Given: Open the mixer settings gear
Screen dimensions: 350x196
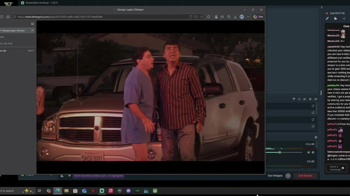Looking at the screenshot, I should pos(316,137).
